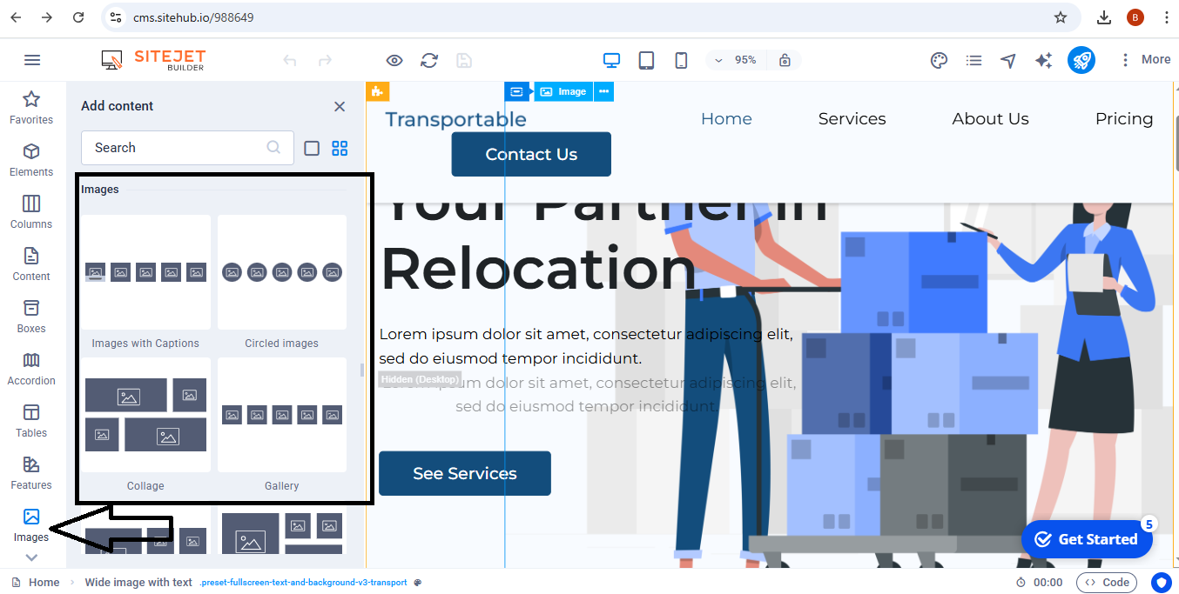Open the Elements sidebar panel
Image resolution: width=1179 pixels, height=594 pixels.
point(31,160)
